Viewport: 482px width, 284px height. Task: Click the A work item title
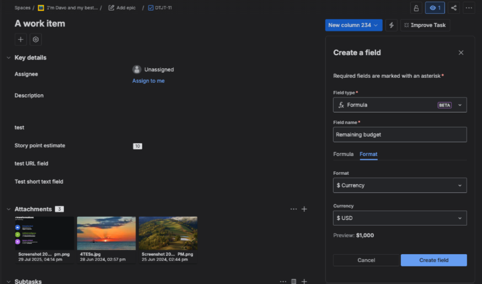click(40, 23)
